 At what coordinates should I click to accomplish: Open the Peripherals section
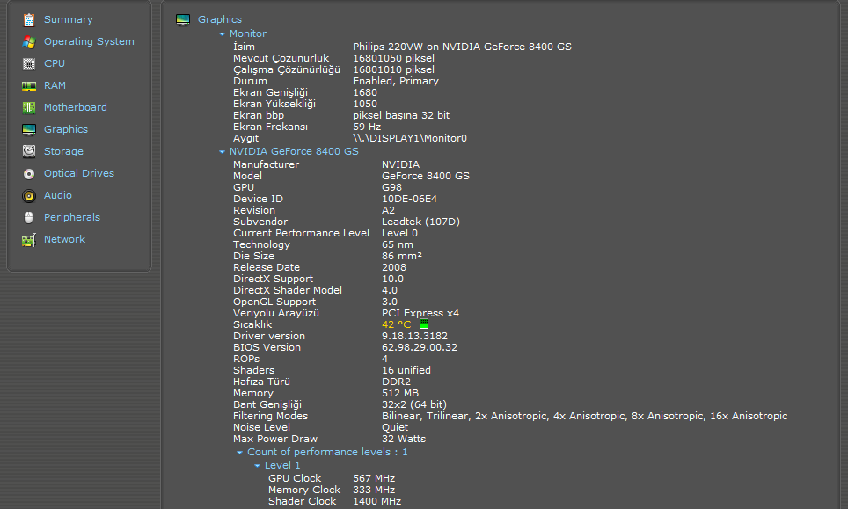coord(72,217)
